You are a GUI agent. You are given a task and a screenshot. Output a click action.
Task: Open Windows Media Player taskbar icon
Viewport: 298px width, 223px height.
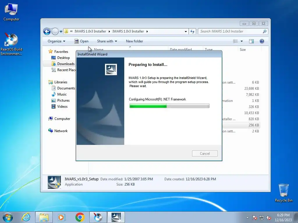pyautogui.click(x=61, y=217)
